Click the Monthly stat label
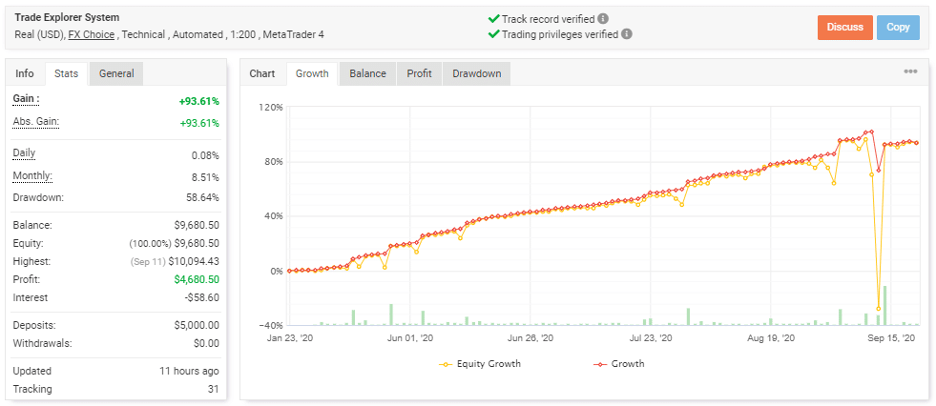Viewport: 936px width, 406px height. point(32,176)
